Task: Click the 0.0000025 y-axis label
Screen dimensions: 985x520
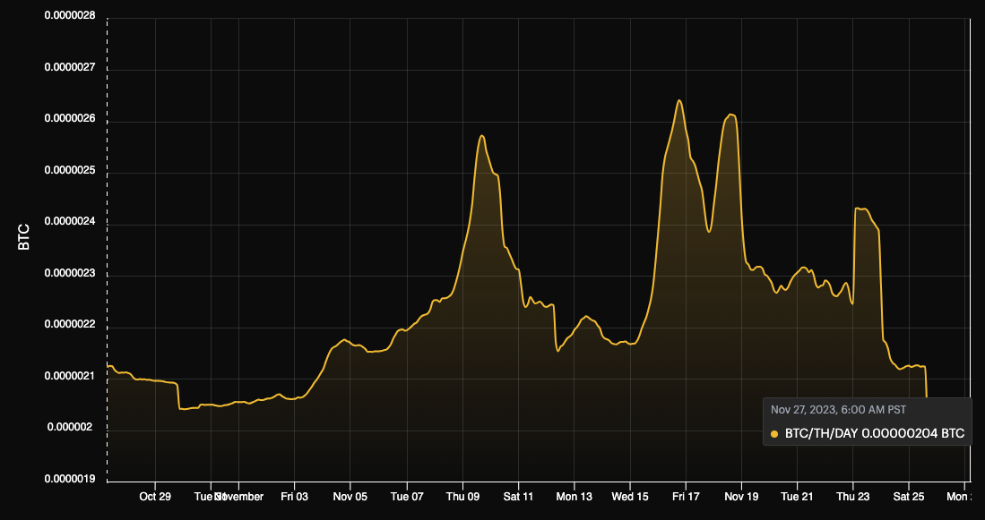Action: point(70,170)
